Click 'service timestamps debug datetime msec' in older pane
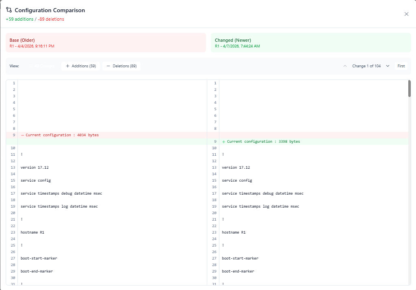This screenshot has width=416, height=290. click(61, 193)
